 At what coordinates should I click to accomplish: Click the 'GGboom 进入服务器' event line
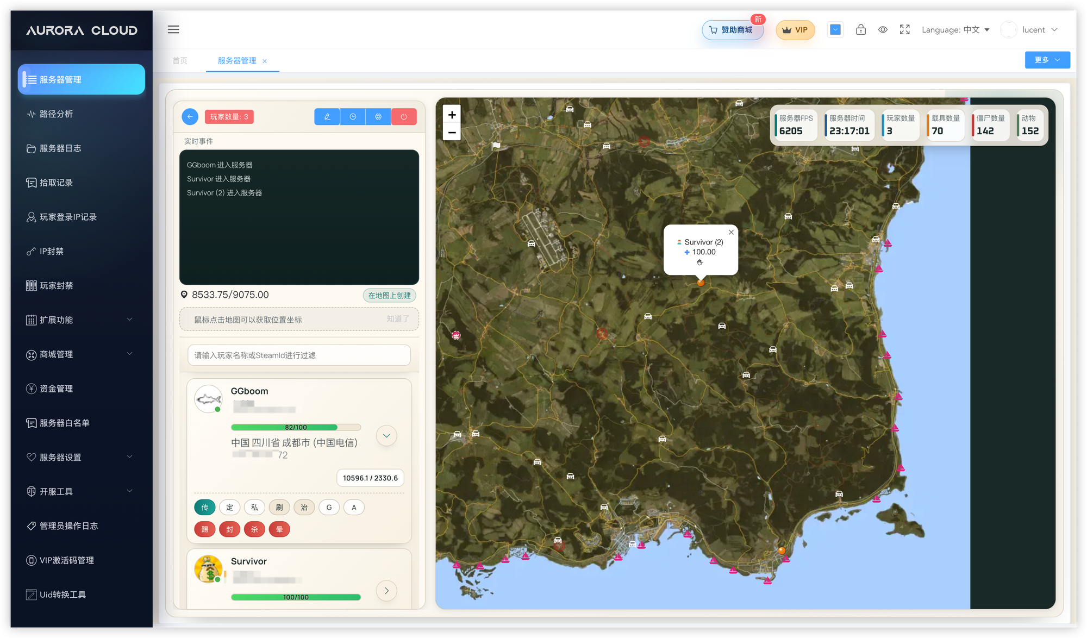pyautogui.click(x=220, y=165)
